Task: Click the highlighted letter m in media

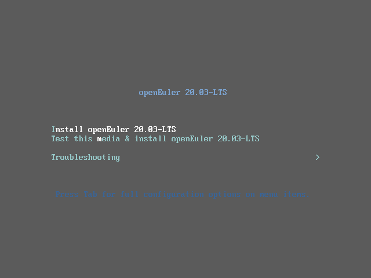Action: coord(99,139)
